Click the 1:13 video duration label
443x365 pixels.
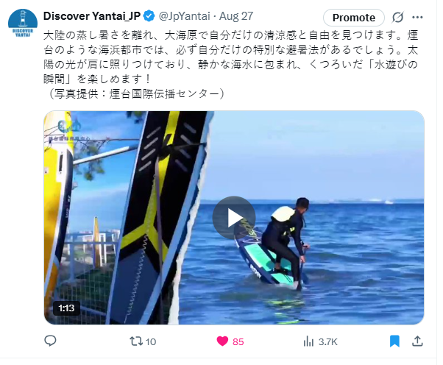66,308
